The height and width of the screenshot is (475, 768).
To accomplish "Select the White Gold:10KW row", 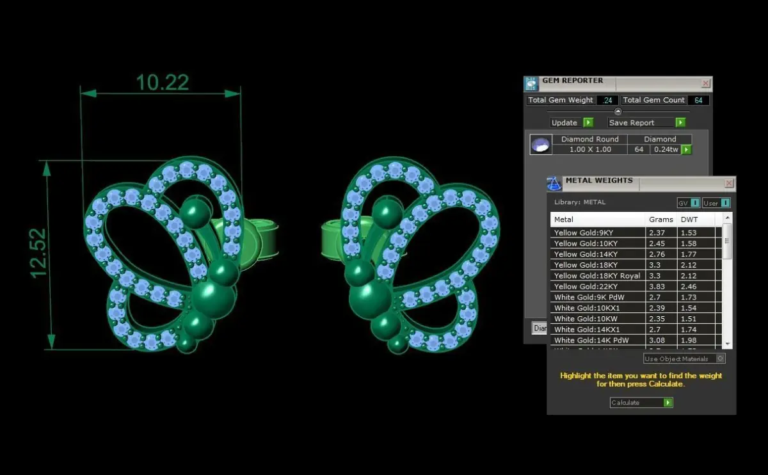I will (636, 319).
